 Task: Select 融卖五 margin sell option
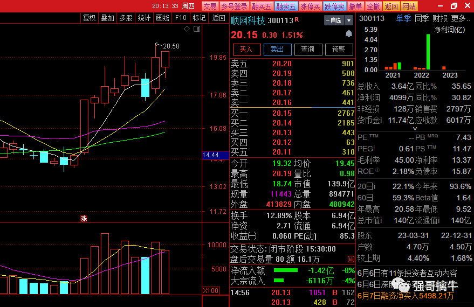point(286,6)
